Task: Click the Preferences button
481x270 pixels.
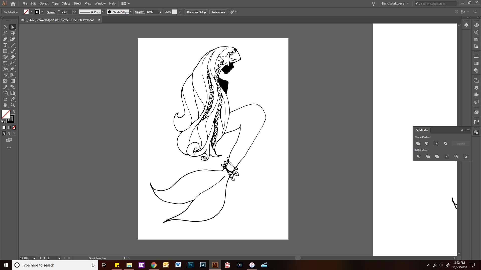Action: tap(218, 12)
